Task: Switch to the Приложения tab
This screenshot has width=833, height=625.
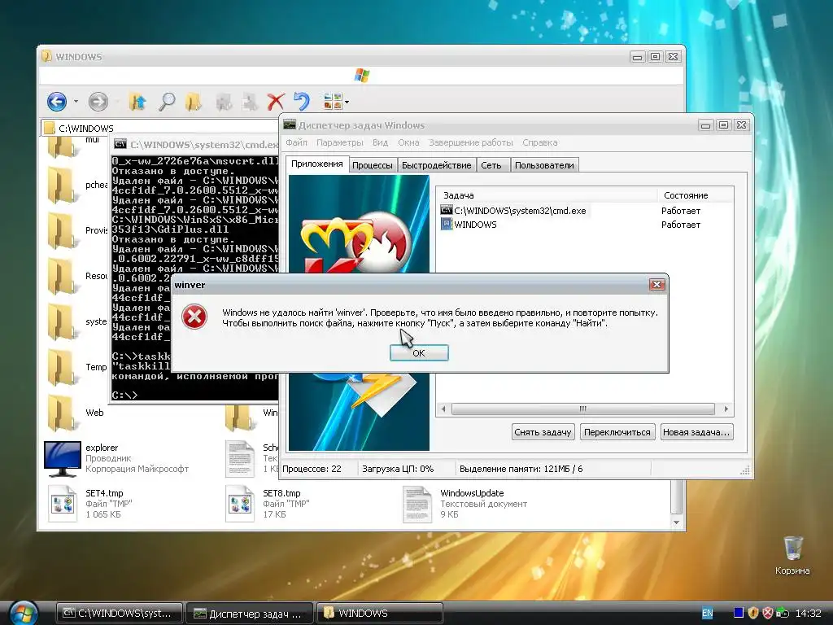Action: [x=316, y=164]
